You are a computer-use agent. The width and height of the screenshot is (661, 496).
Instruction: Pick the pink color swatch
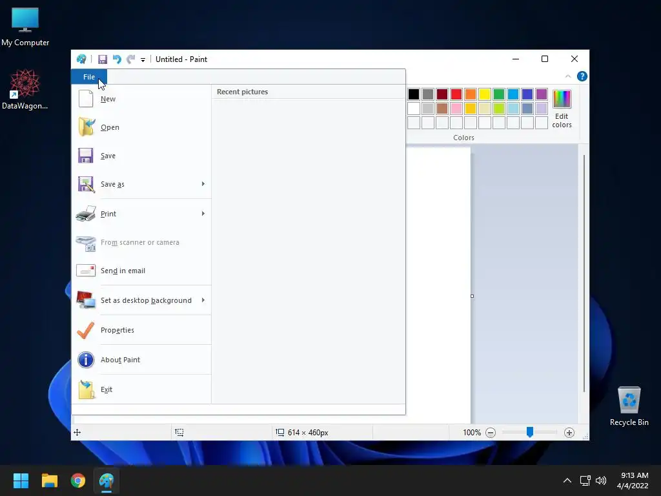(456, 108)
